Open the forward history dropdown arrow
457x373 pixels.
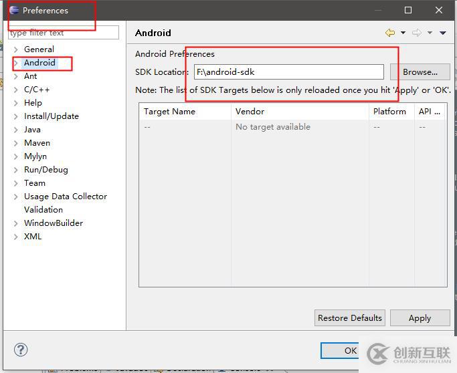click(x=430, y=33)
